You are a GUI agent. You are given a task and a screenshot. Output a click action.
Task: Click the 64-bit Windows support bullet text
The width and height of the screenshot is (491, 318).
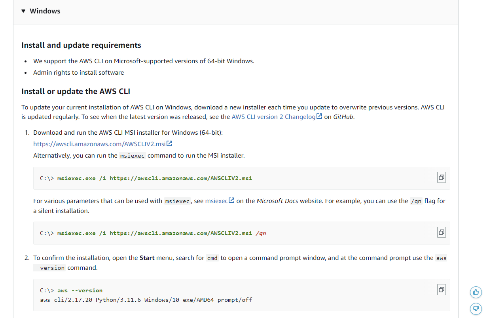click(x=144, y=61)
